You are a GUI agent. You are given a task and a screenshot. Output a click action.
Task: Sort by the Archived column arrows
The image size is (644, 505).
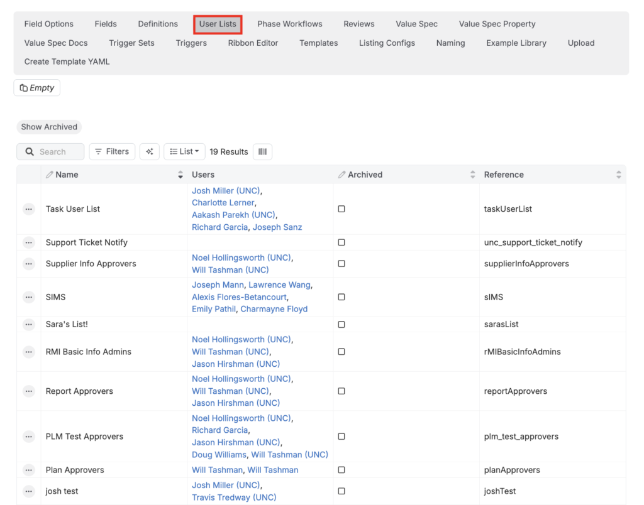(x=473, y=175)
